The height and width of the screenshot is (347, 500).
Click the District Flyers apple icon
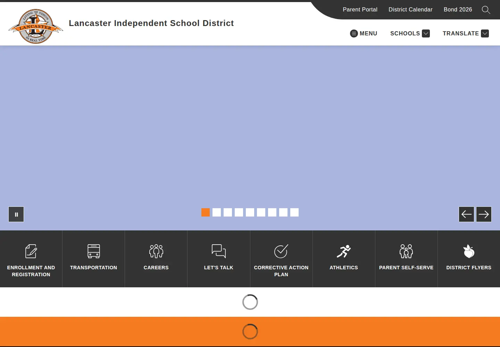click(x=469, y=251)
